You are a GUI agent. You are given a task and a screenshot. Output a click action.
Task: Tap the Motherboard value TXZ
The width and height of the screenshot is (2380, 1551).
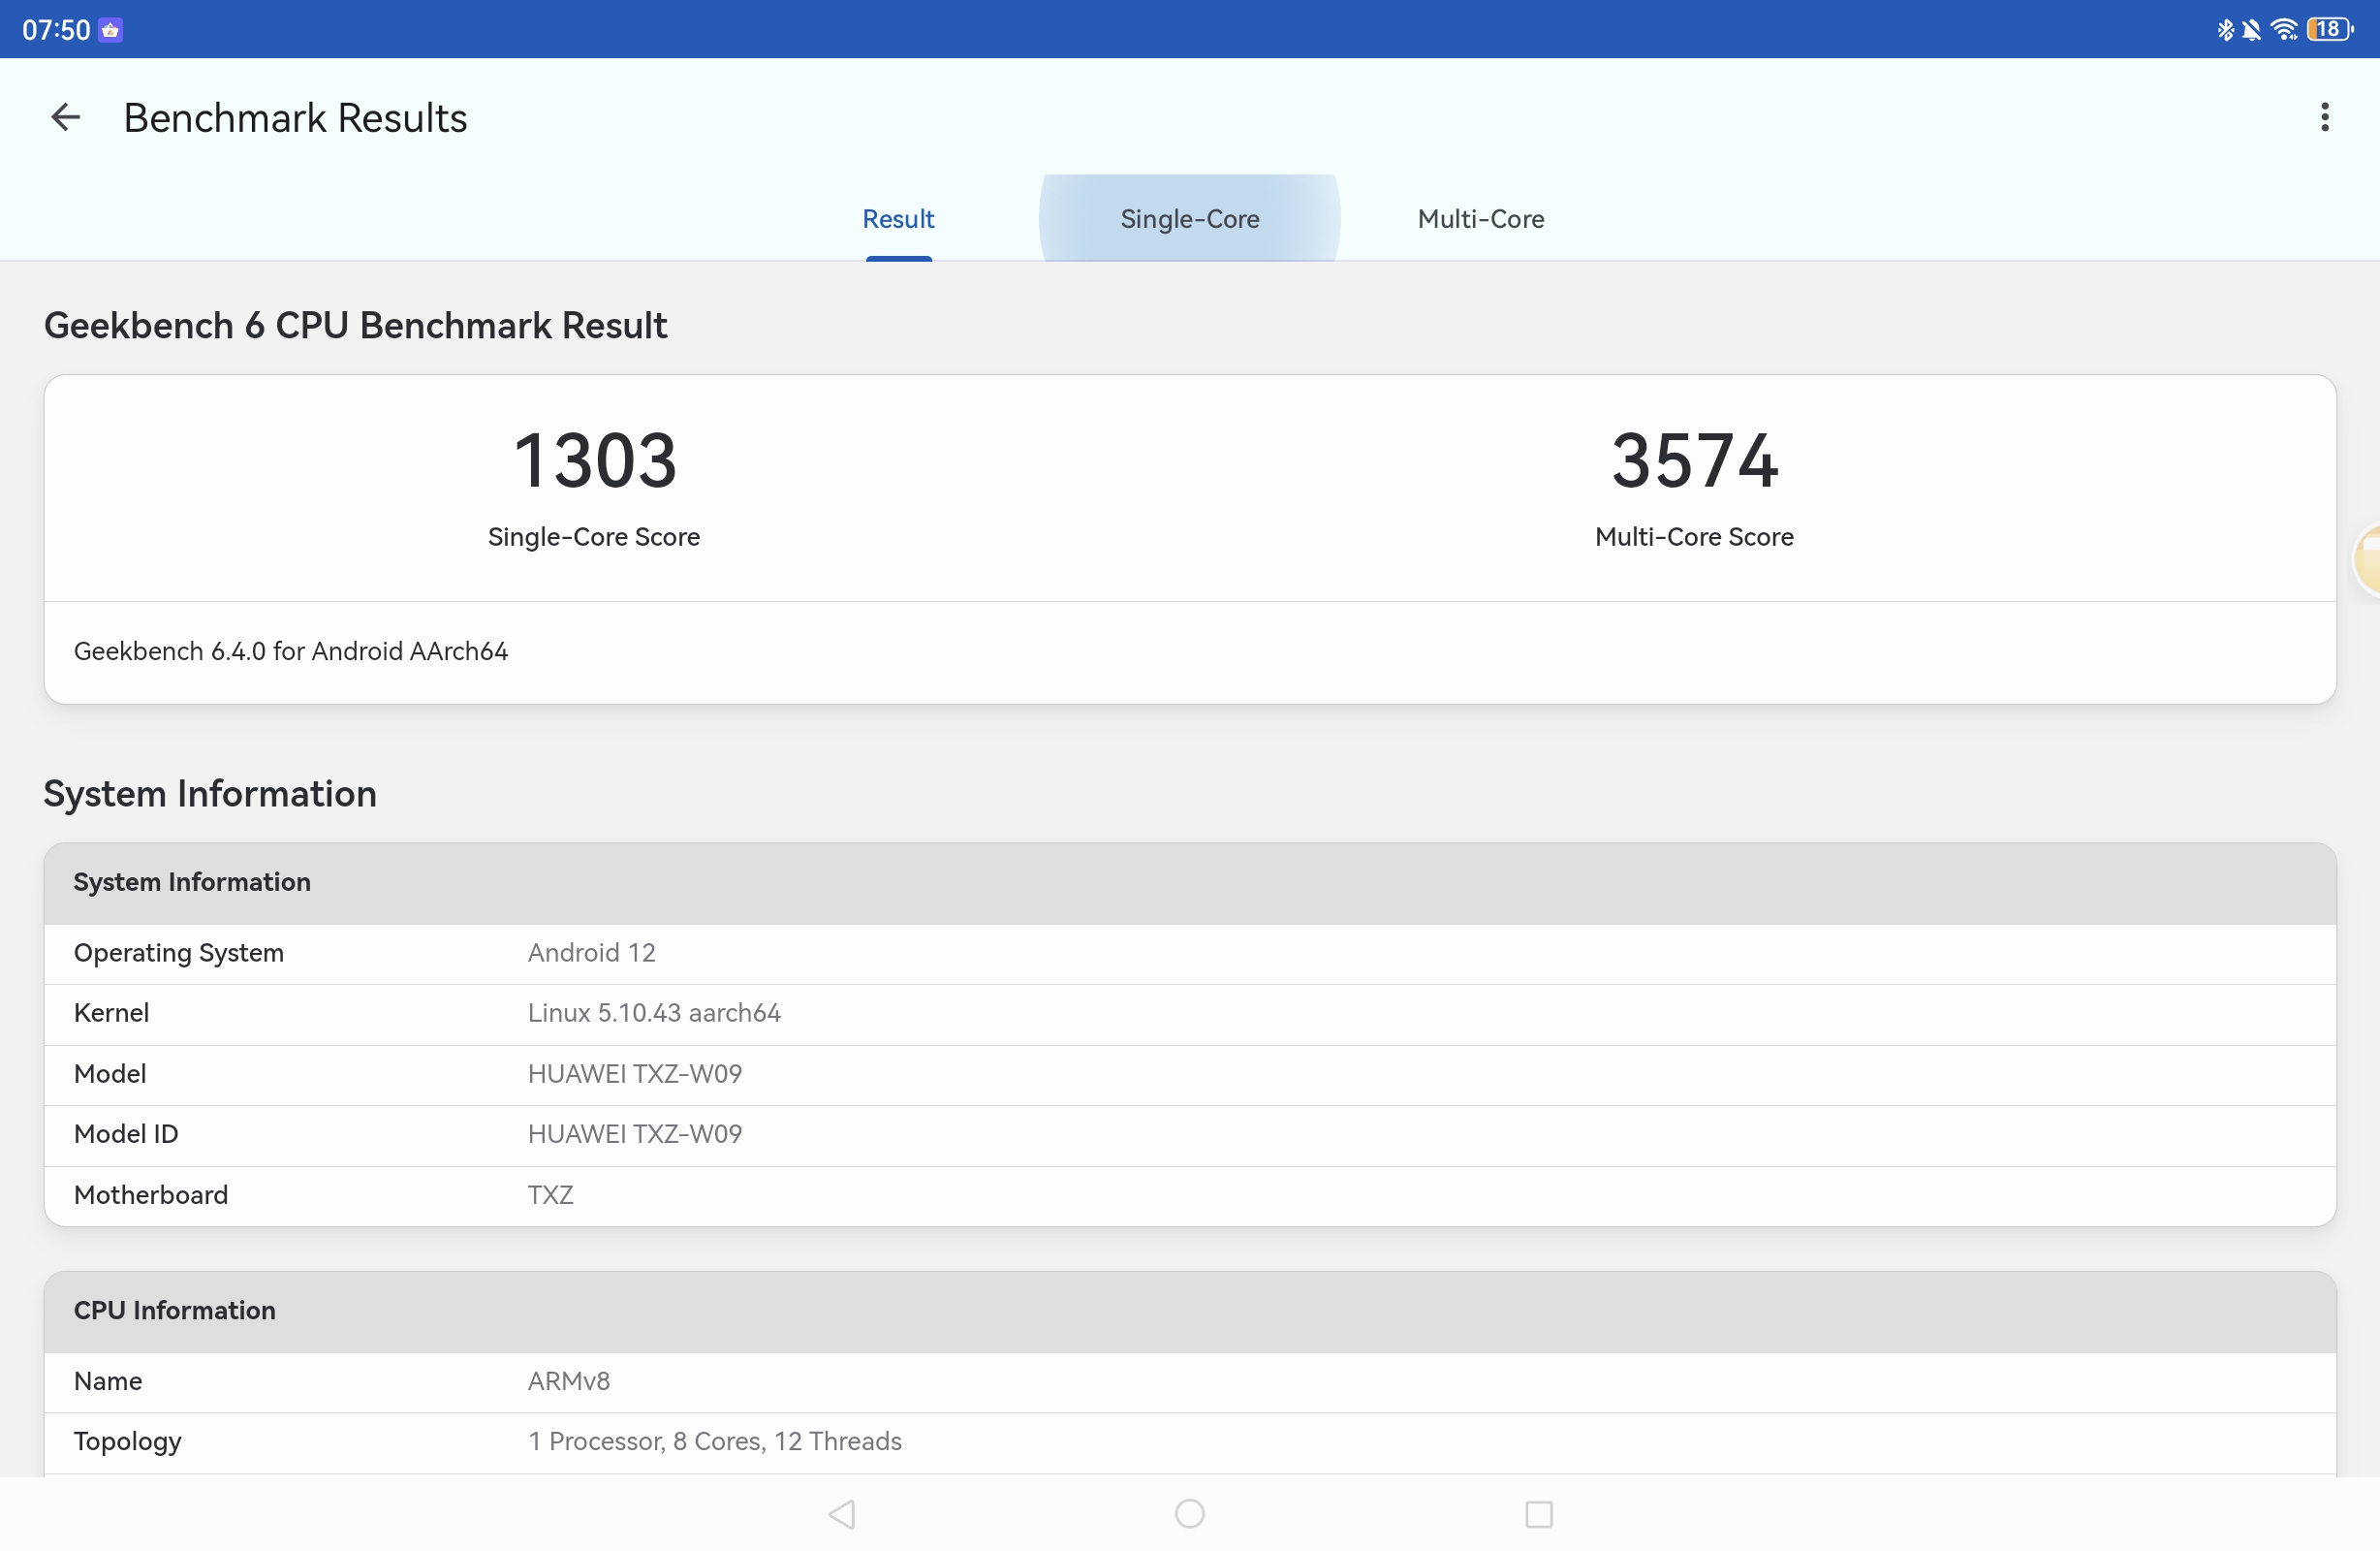pyautogui.click(x=550, y=1195)
